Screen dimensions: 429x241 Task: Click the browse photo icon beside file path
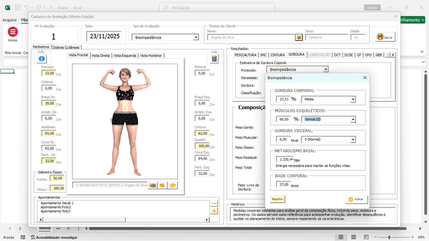[x=152, y=185]
